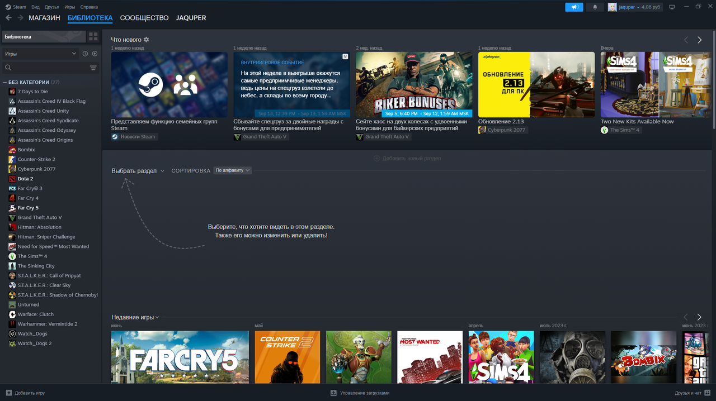Click the Cyberpunk 2077 game icon

12,169
